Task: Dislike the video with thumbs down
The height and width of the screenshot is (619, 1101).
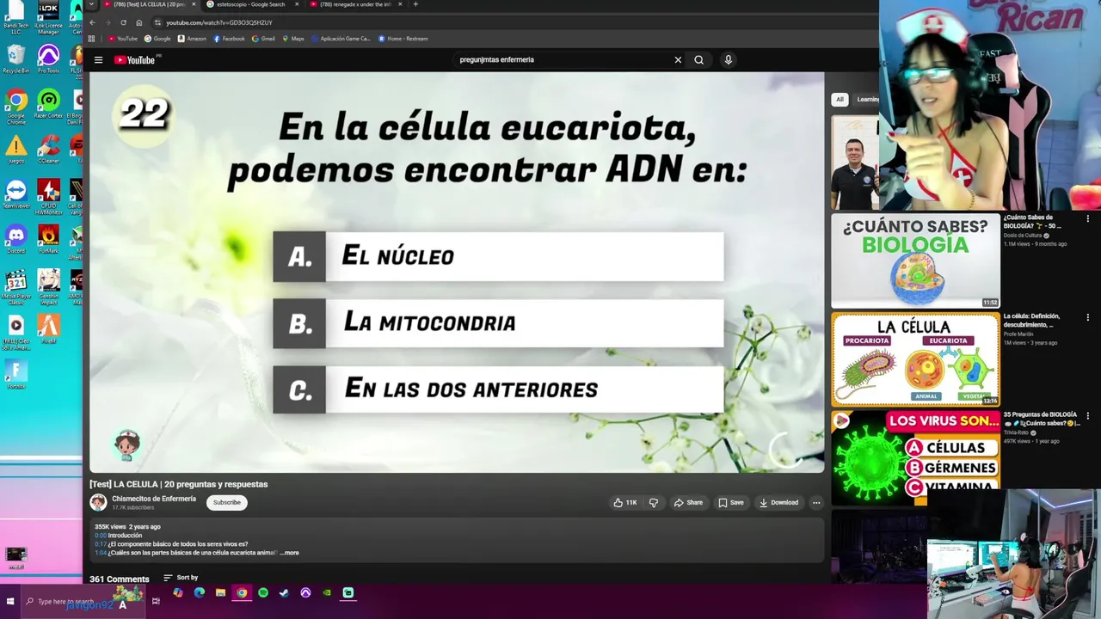Action: (654, 503)
